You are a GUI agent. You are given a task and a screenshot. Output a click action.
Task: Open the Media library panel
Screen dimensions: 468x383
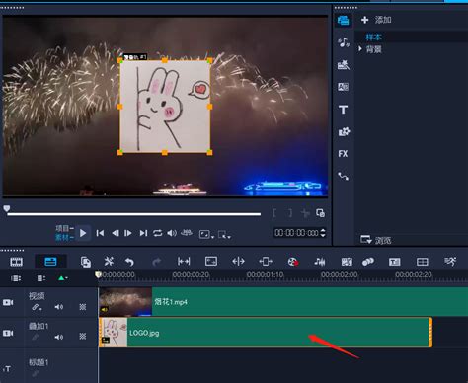tap(343, 21)
